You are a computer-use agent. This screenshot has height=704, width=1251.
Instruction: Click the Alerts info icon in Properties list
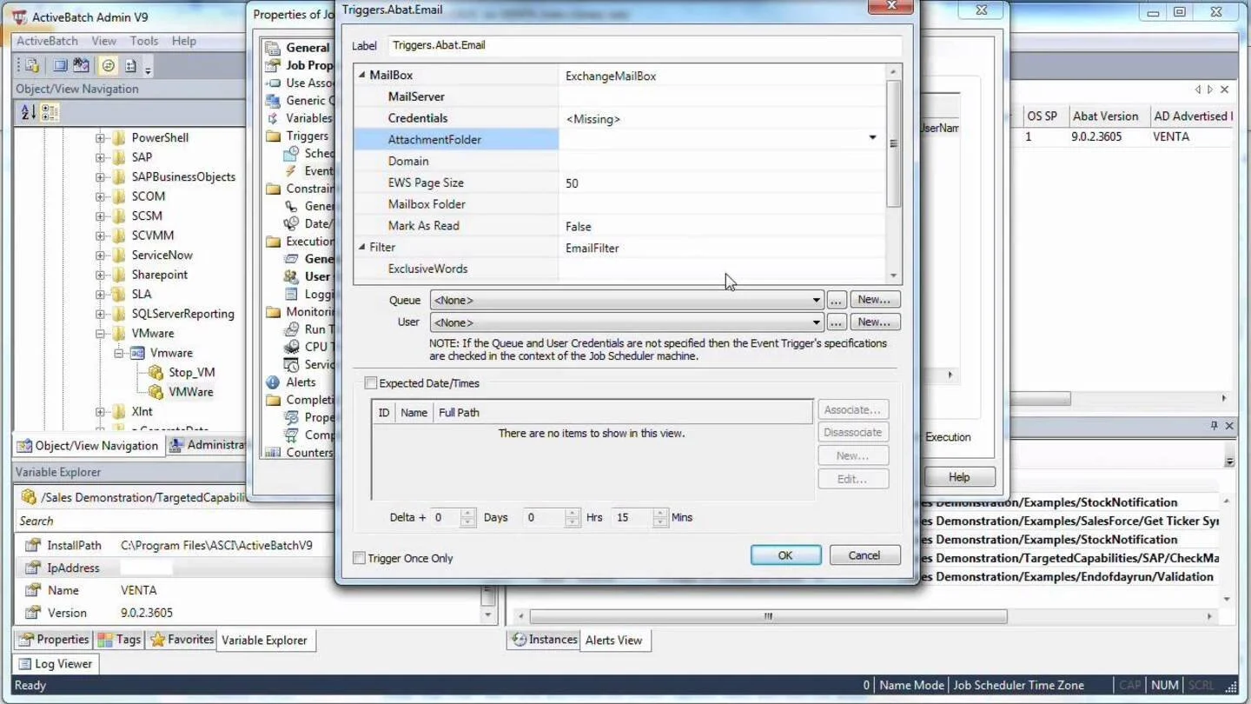273,382
